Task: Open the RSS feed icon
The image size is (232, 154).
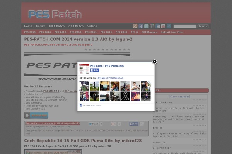Action: pos(135,26)
